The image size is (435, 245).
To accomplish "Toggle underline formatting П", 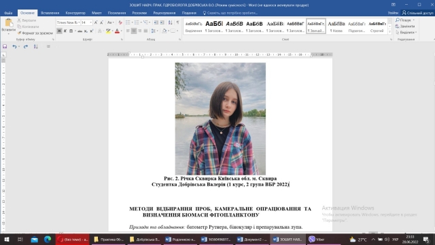I will (71, 31).
